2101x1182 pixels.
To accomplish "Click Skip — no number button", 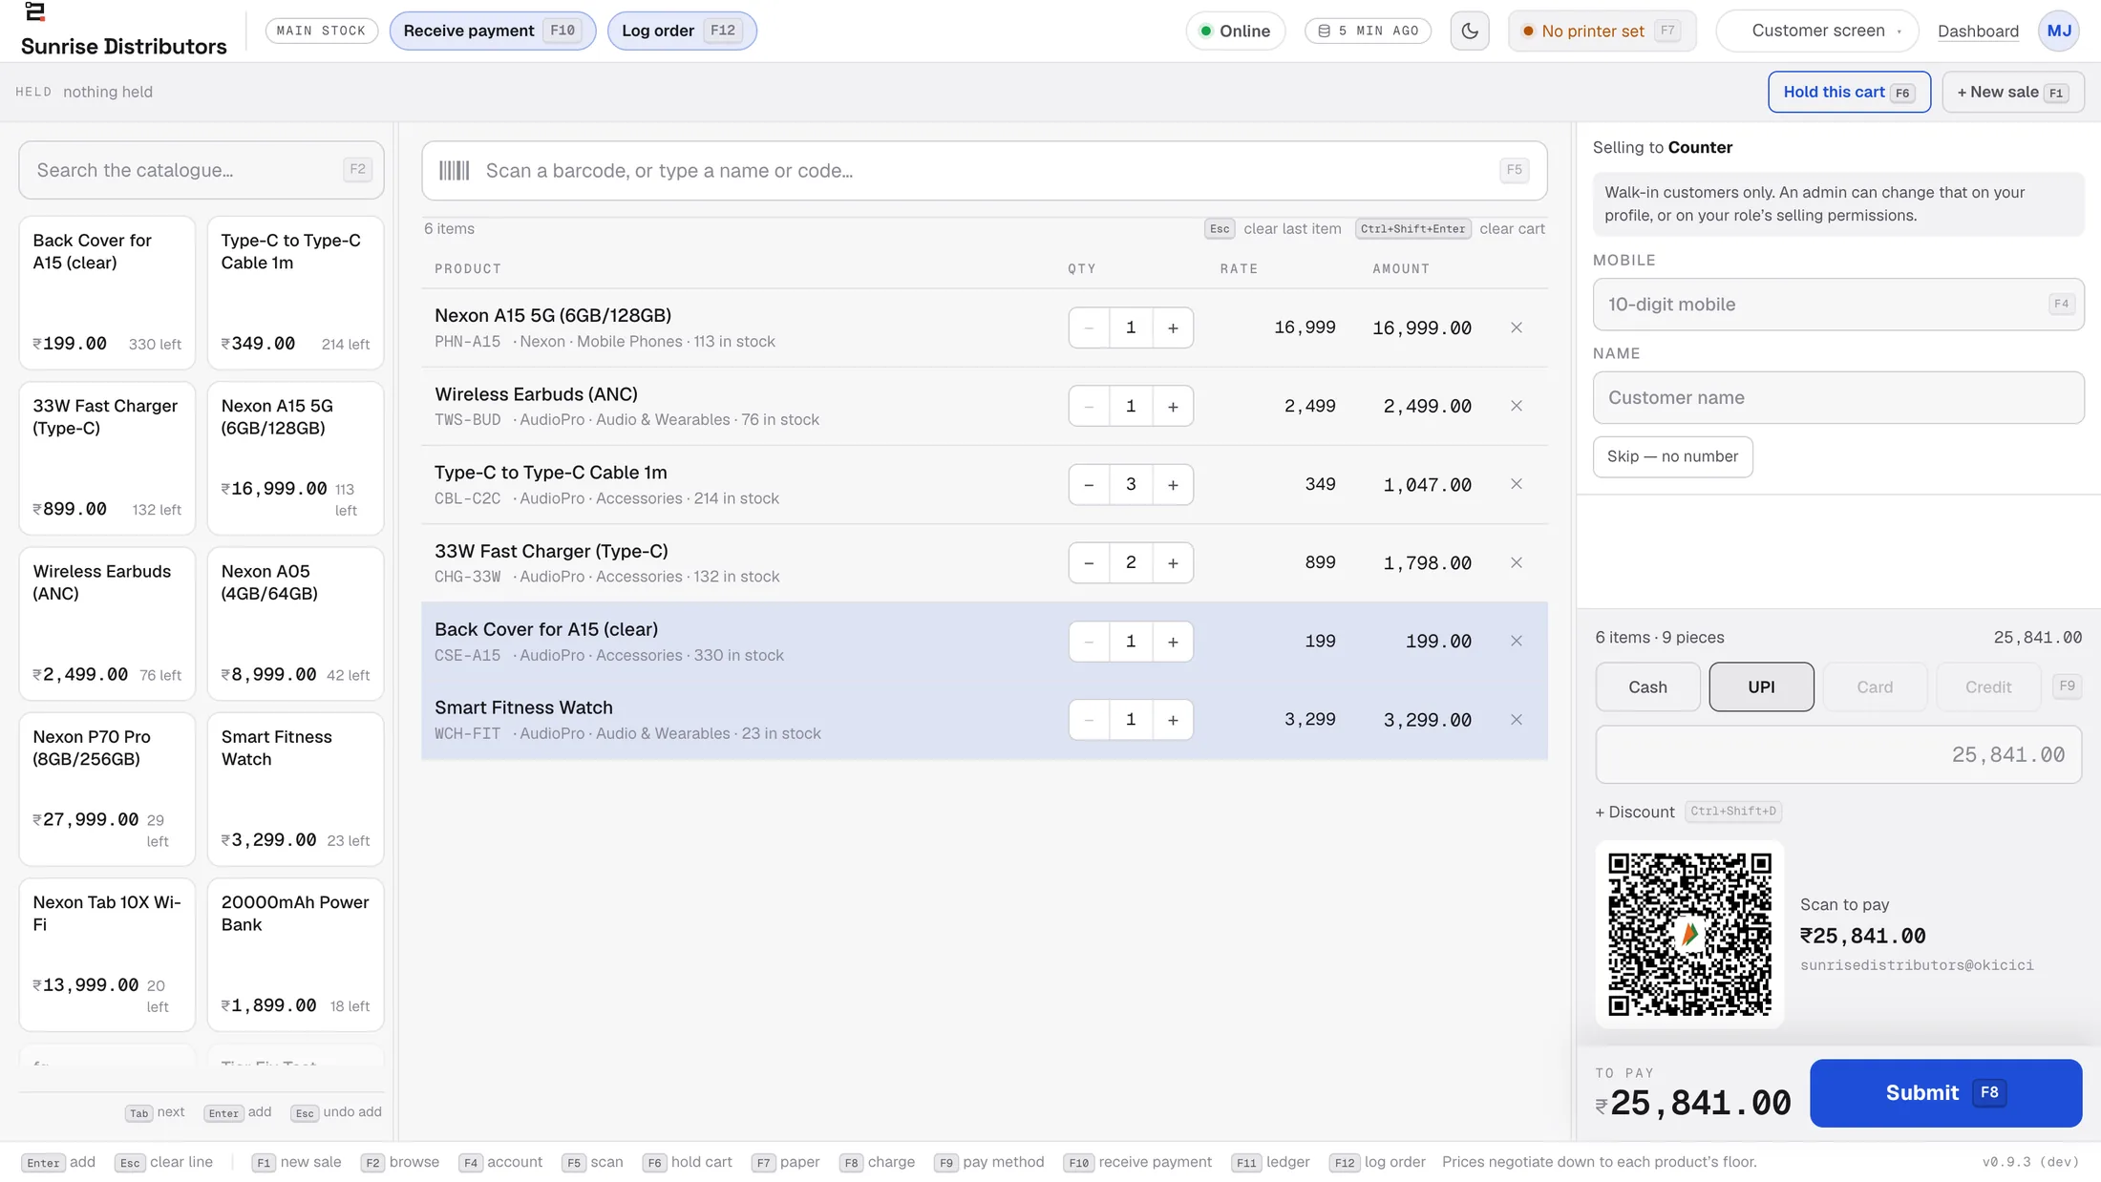I will (x=1672, y=456).
